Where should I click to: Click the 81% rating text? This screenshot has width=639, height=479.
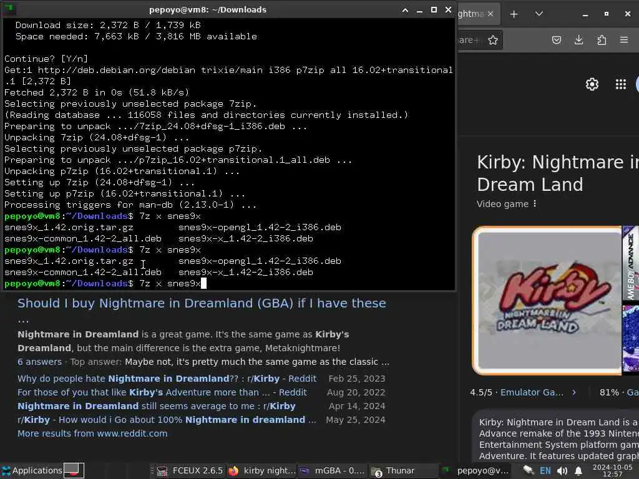click(609, 392)
